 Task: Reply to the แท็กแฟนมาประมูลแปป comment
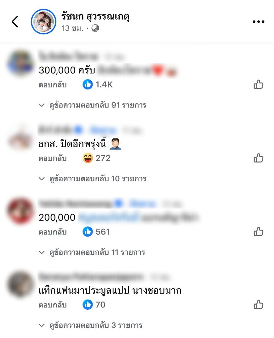coord(53,305)
